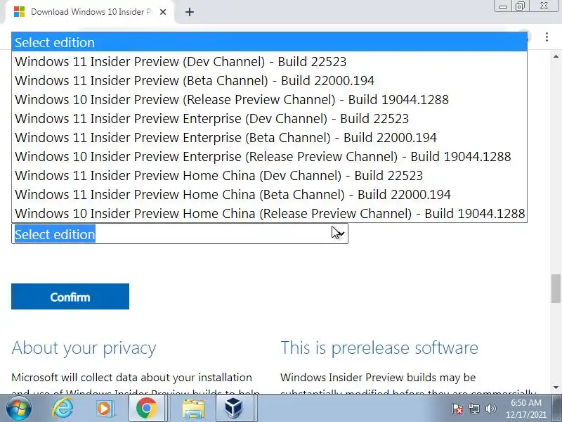Open Chrome's three-dot menu
Viewport: 562px width, 422px height.
[x=547, y=37]
